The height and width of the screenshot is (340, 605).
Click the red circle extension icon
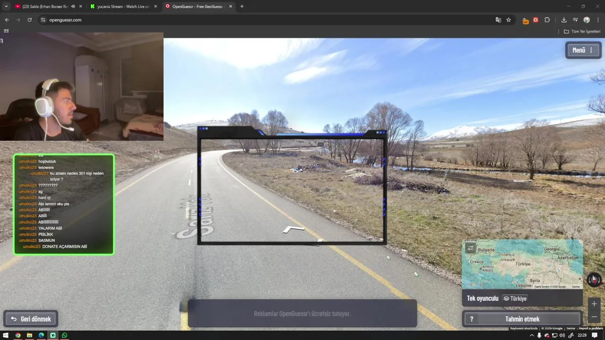pyautogui.click(x=536, y=20)
